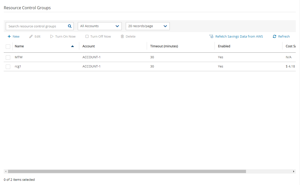Click the Turn Off Now square icon
The image size is (300, 185).
point(87,36)
